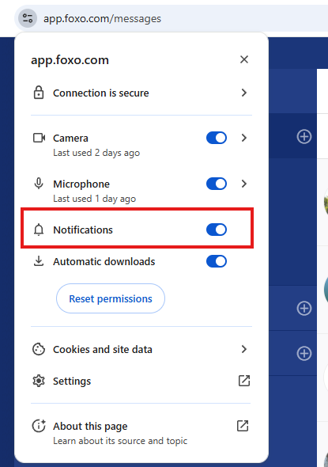Click the microphone icon
Screen dimensions: 328x467
pyautogui.click(x=39, y=184)
